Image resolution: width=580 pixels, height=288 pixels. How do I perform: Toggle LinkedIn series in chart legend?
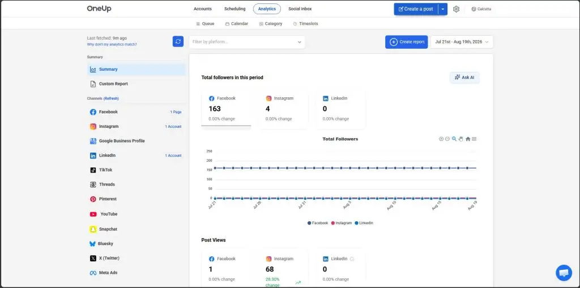click(364, 223)
